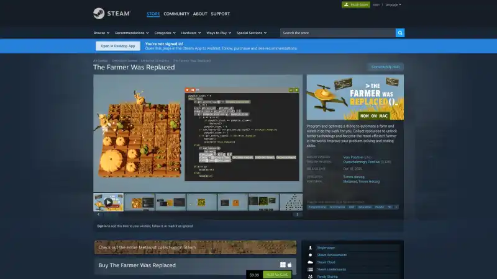Click the blue search magnifier icon

400,33
